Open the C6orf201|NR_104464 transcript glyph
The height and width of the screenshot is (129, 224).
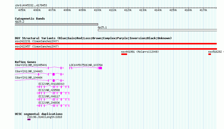[39, 81]
